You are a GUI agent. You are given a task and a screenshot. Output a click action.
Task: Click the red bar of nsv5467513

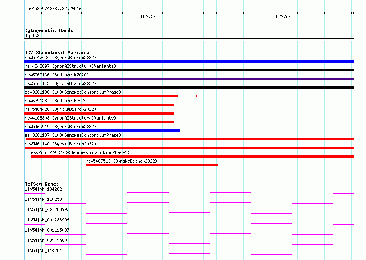pos(152,165)
